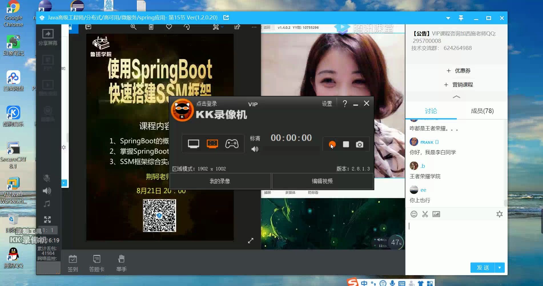The image size is (543, 286).
Task: Collapse the announcement panel with the up chevron
Action: 456,97
